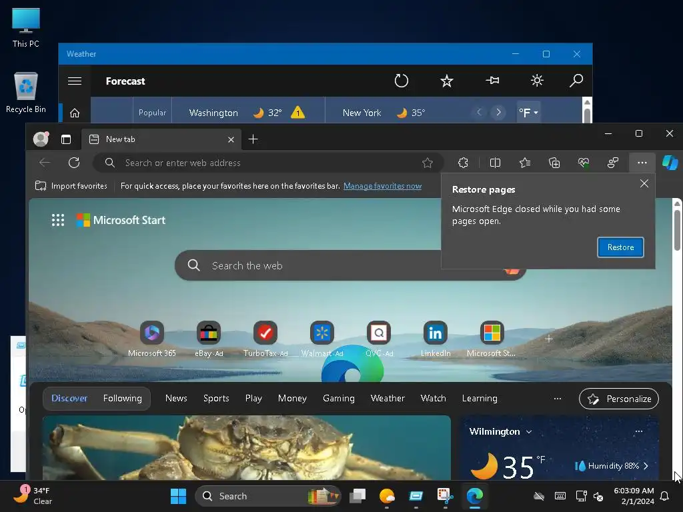Open a new tab with plus button
The height and width of the screenshot is (512, 683).
coord(253,139)
